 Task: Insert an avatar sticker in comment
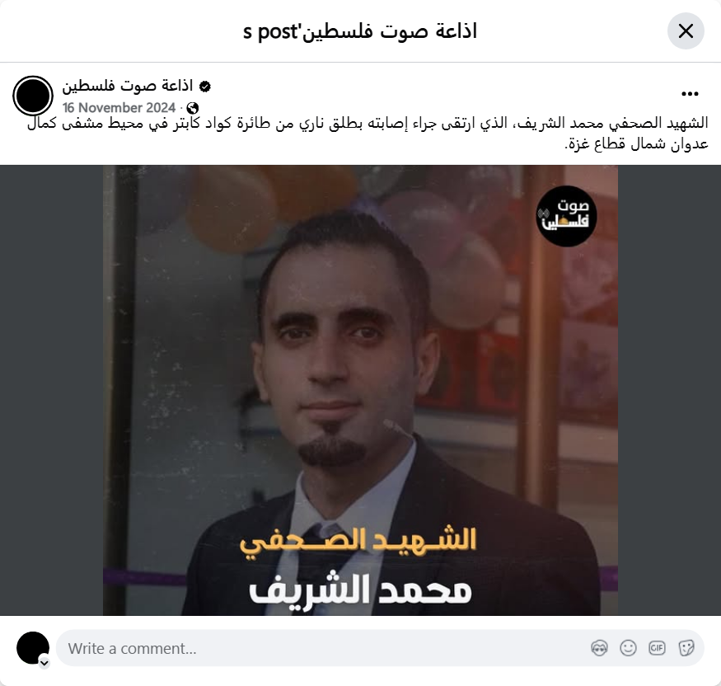599,648
